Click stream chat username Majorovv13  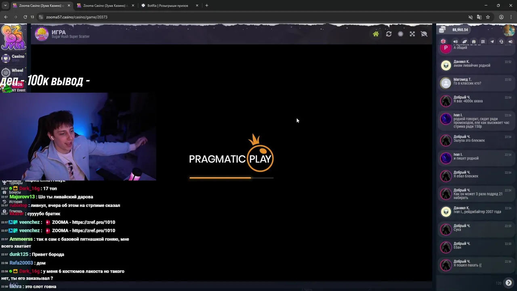[22, 197]
